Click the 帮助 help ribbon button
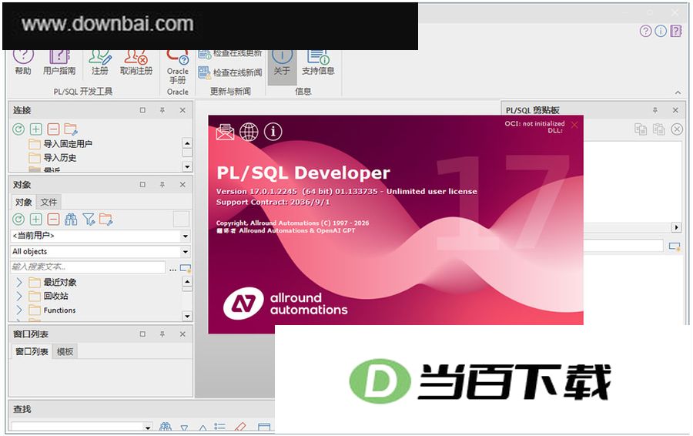 point(23,63)
